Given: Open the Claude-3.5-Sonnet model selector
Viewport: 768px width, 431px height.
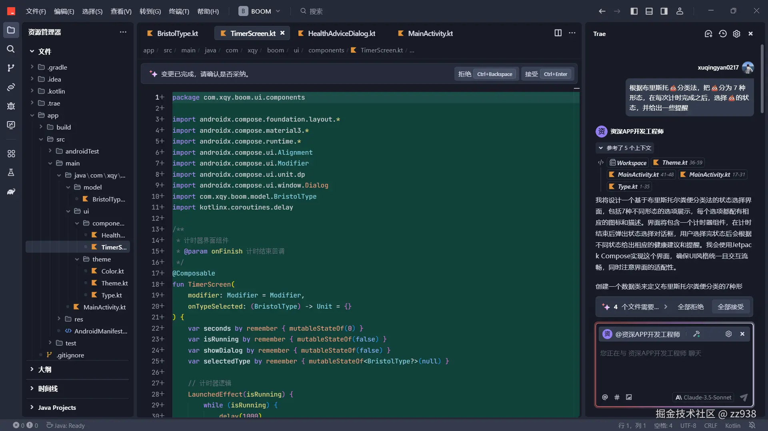Looking at the screenshot, I should (x=703, y=397).
